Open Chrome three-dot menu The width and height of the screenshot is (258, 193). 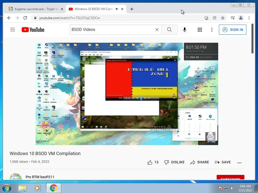249,18
